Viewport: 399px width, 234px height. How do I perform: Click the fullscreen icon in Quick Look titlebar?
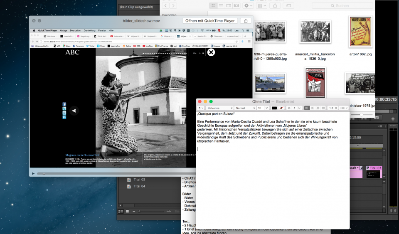[x=39, y=21]
